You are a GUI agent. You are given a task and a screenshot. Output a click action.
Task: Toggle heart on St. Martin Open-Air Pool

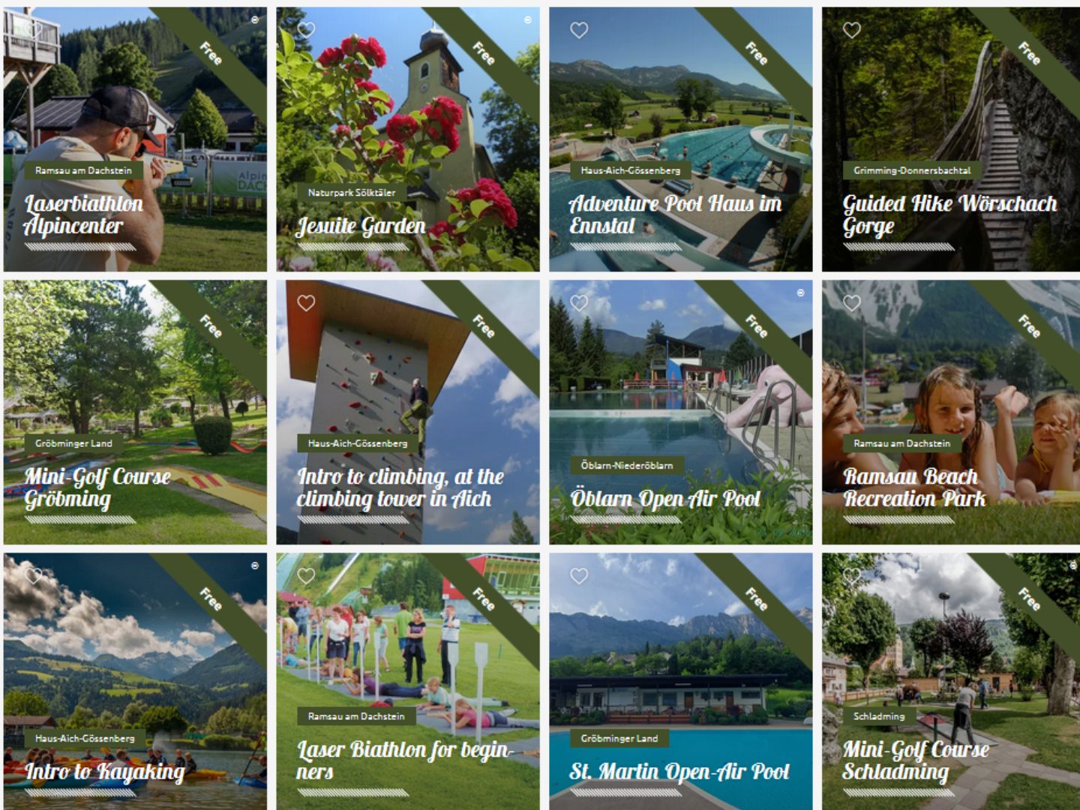579,576
